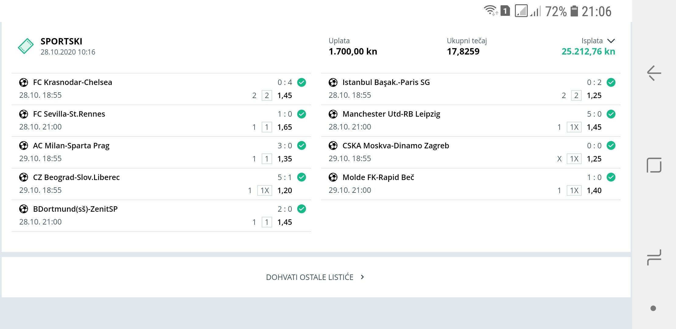Tap the Android recent apps icon
The image size is (676, 329).
pyautogui.click(x=654, y=257)
